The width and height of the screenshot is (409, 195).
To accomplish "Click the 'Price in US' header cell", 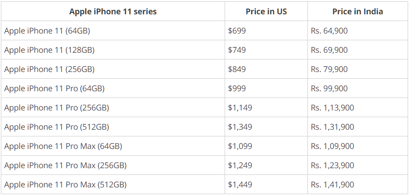I will pos(266,12).
